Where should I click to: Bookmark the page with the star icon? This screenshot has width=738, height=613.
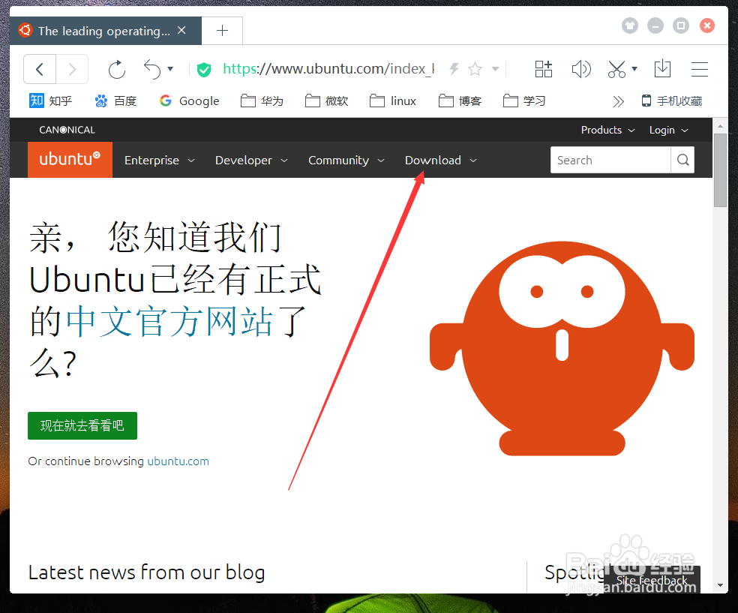point(475,69)
